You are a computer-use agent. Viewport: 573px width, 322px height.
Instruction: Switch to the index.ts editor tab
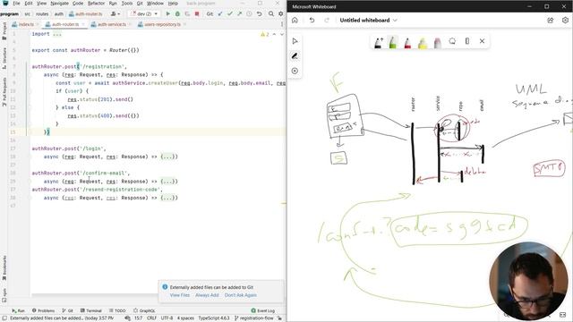pos(26,24)
